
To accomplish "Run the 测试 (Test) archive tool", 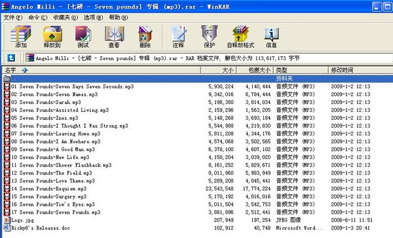I will (x=83, y=37).
